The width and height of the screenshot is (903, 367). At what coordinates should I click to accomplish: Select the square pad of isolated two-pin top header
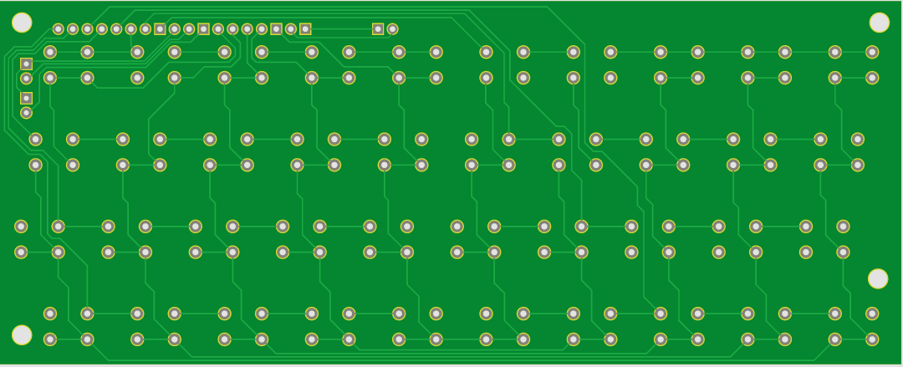[378, 28]
